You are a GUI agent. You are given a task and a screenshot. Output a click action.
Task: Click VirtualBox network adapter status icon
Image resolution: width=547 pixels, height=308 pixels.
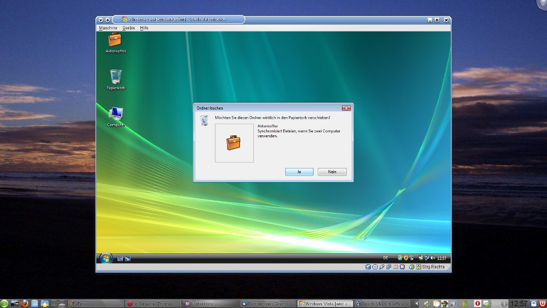tap(389, 267)
